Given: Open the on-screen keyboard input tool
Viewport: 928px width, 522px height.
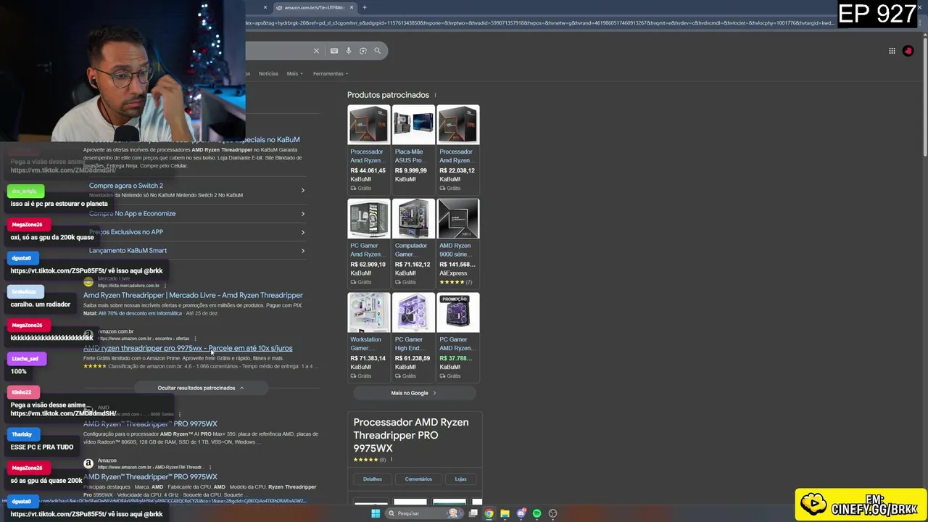Looking at the screenshot, I should 334,51.
